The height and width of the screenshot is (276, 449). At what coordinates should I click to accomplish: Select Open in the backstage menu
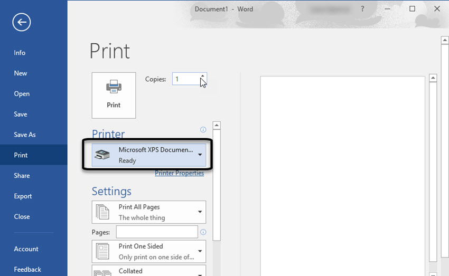[22, 94]
